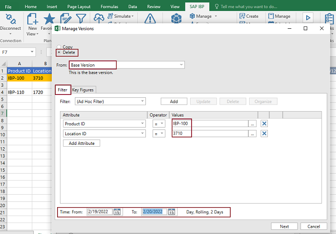The height and width of the screenshot is (234, 336).
Task: Click the Cancel button
Action: 313,226
